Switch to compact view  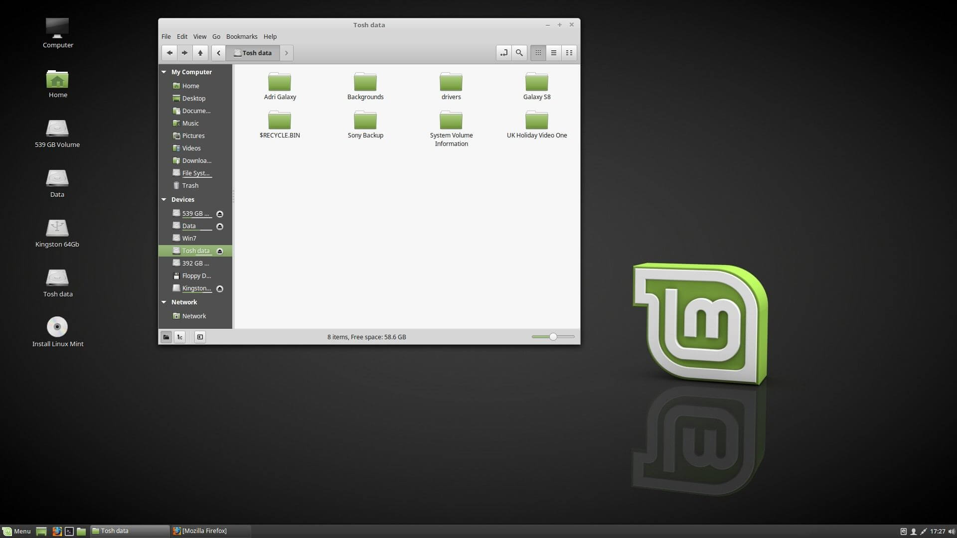click(x=569, y=53)
